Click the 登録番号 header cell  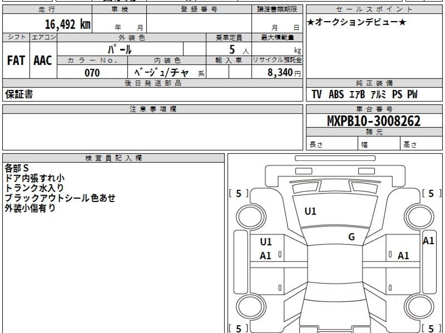[199, 10]
